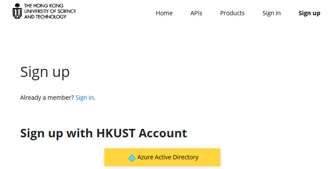Click the HKUST sundial emblem logo
This screenshot has height=169, width=335.
pyautogui.click(x=17, y=11)
